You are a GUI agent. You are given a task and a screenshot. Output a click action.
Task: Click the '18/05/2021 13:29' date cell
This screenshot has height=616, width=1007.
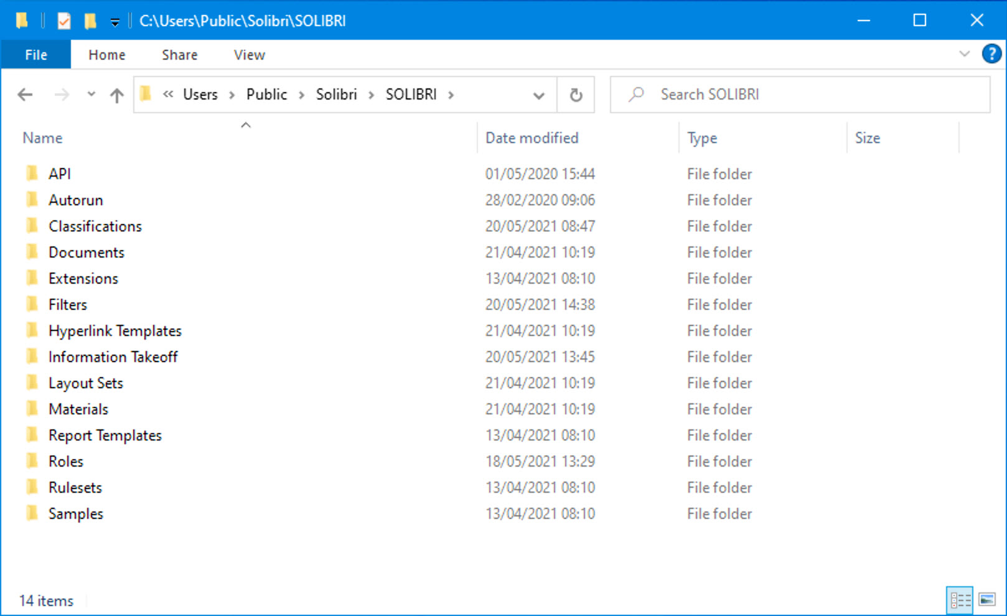click(540, 461)
